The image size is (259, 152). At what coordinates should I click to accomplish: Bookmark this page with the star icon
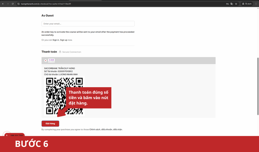236,4
